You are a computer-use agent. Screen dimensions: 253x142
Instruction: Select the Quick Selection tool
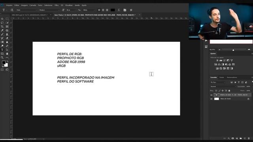(x=7, y=23)
